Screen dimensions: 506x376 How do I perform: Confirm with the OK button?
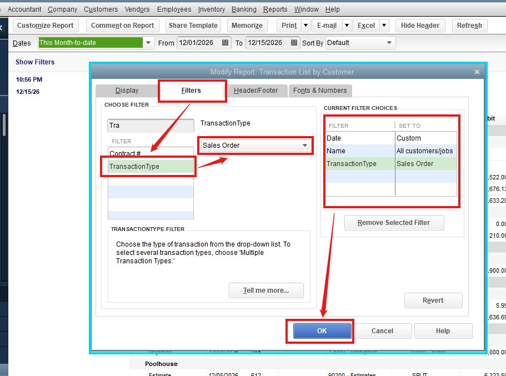(x=322, y=331)
